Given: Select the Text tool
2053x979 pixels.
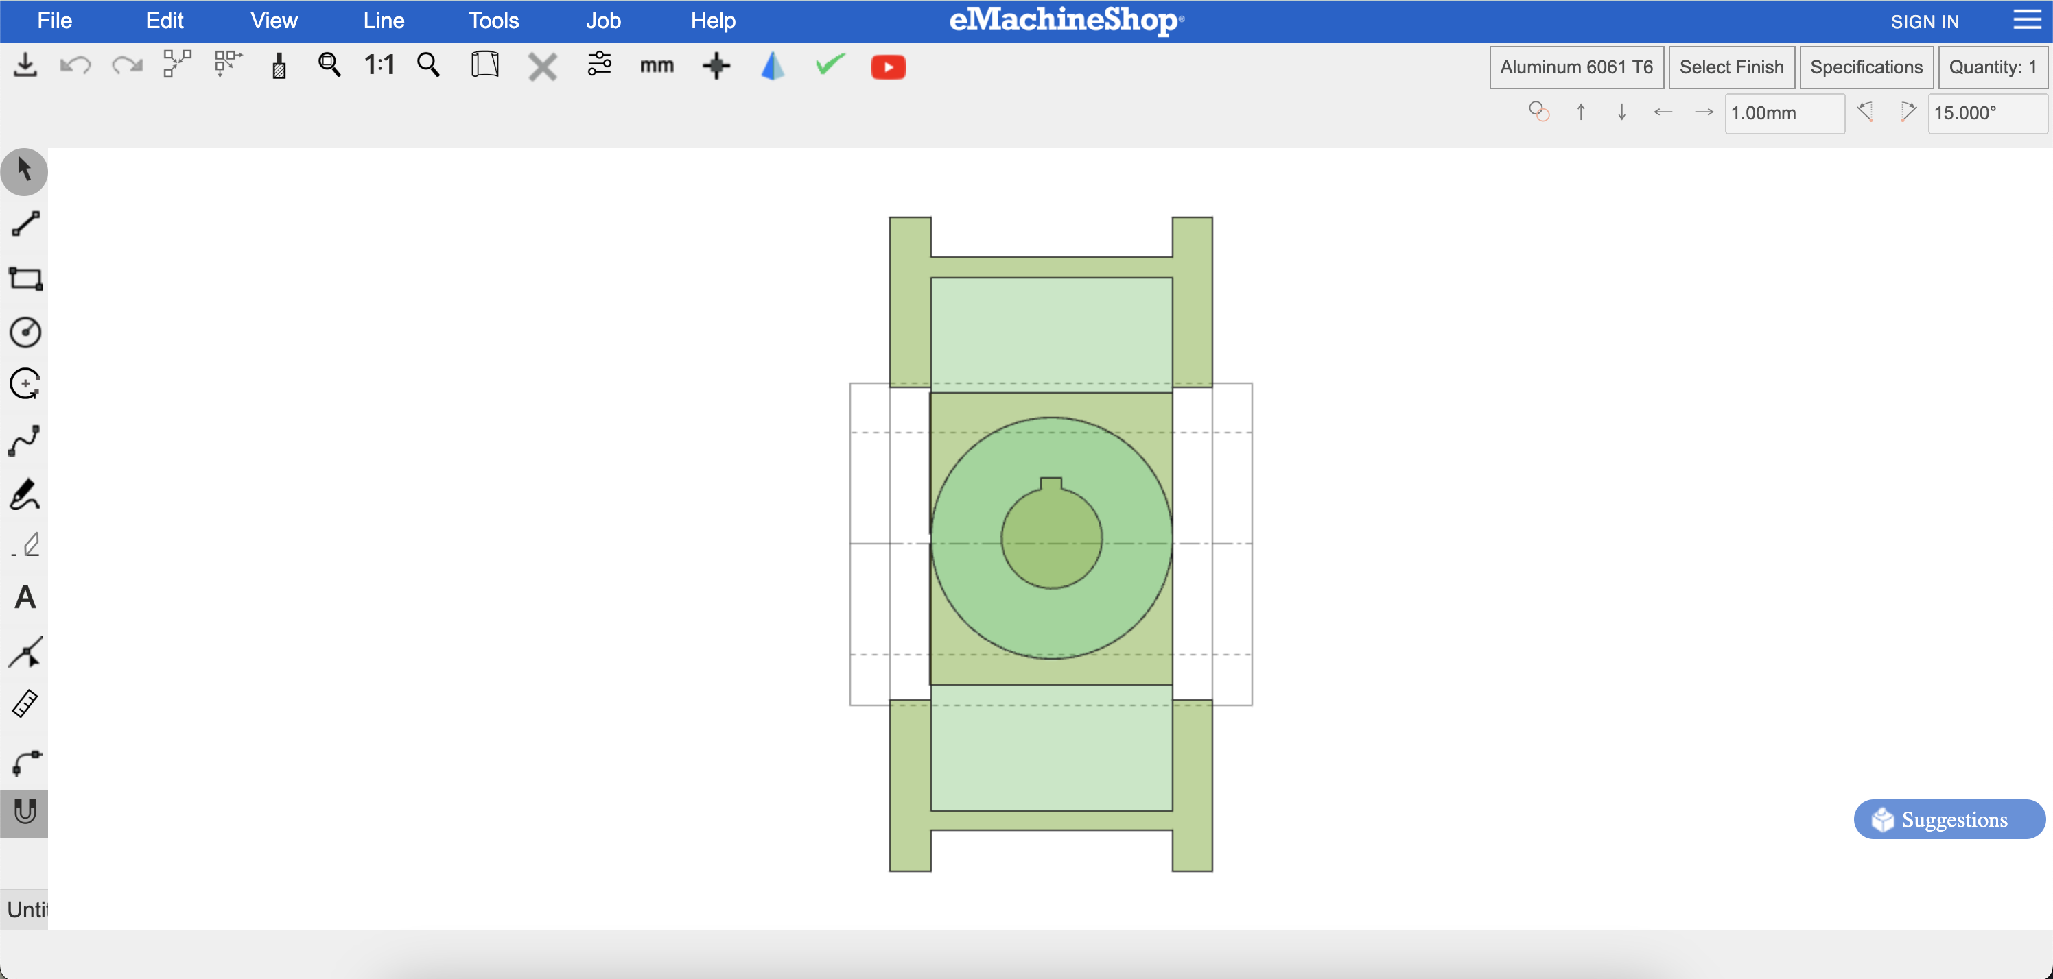Looking at the screenshot, I should point(25,597).
